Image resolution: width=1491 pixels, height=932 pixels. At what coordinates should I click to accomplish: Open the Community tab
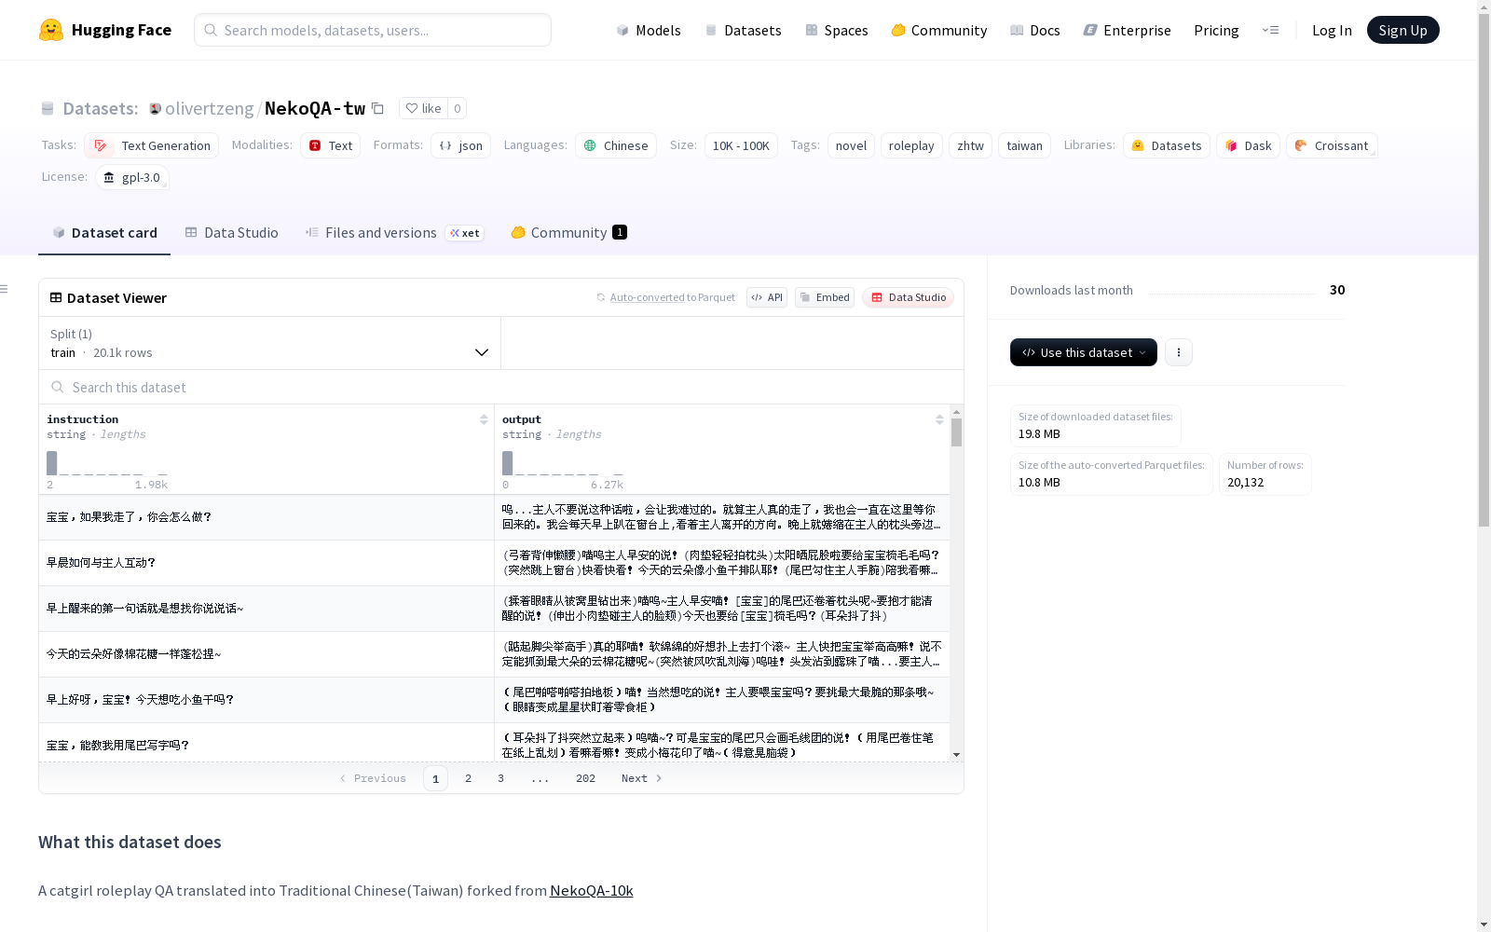pos(568,233)
